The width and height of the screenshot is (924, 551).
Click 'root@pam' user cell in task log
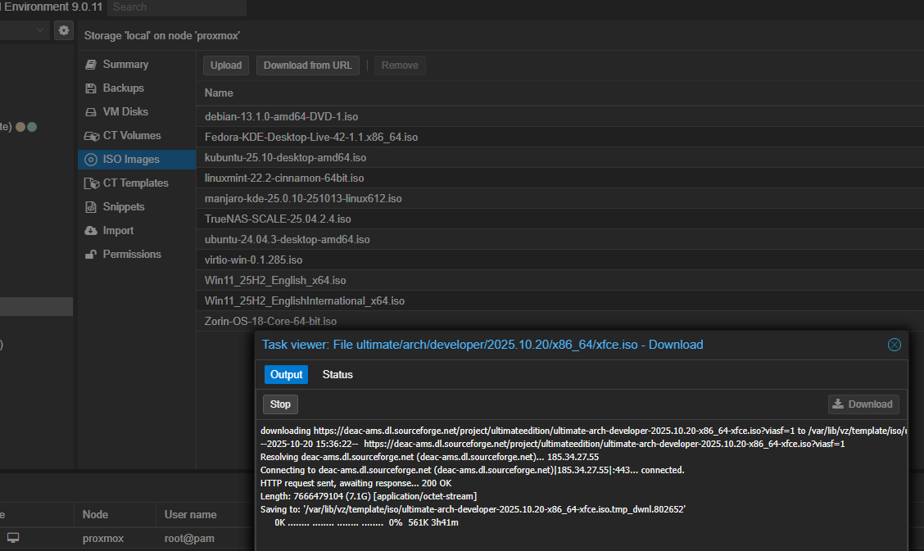189,538
